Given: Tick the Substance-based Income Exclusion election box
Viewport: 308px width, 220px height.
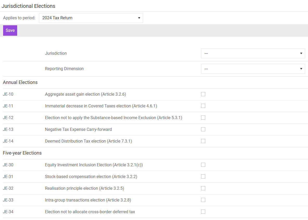Looking at the screenshot, I should point(203,118).
